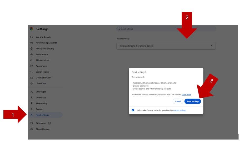Click the Settings page title
Screen dimensions: 249x154
(x=42, y=29)
